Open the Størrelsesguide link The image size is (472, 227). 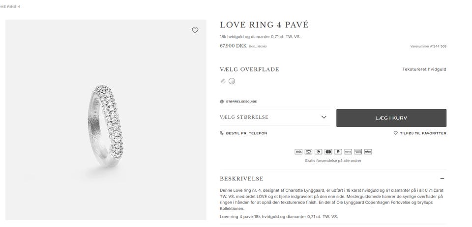[x=241, y=101]
